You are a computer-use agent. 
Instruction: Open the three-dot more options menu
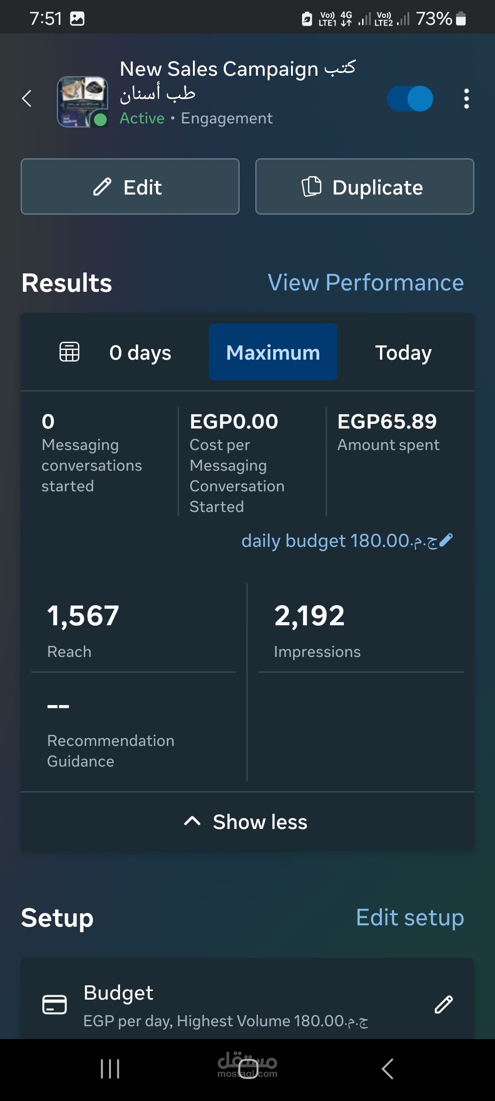[x=466, y=99]
